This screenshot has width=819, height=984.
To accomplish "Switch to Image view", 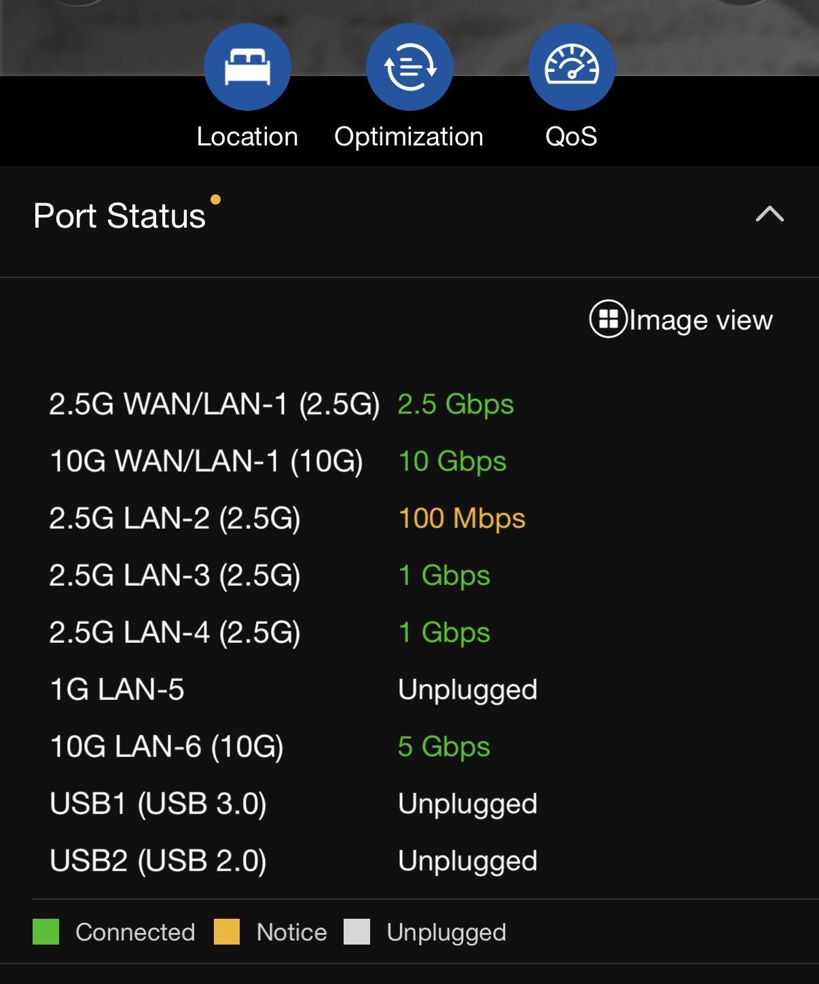I will (700, 319).
